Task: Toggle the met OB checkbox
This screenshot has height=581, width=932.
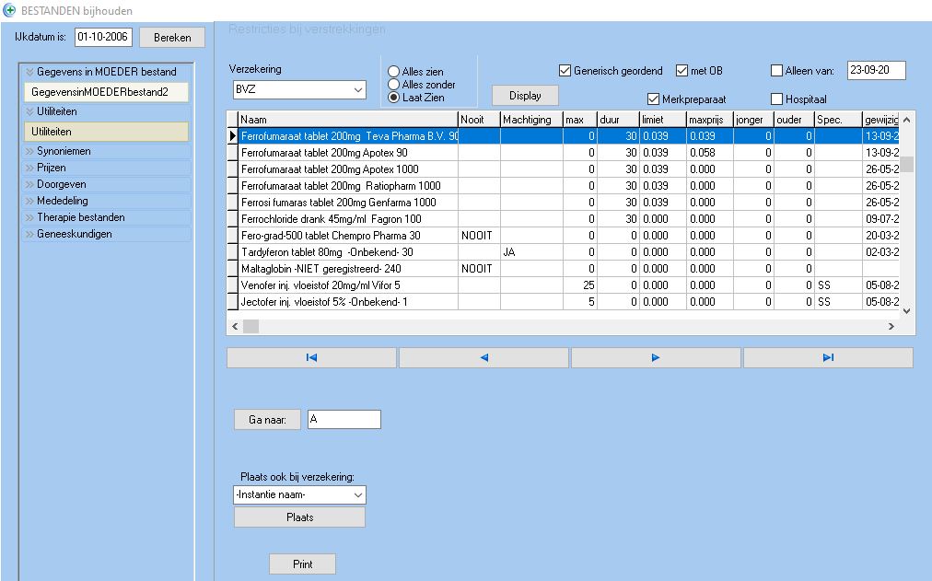Action: [x=682, y=71]
